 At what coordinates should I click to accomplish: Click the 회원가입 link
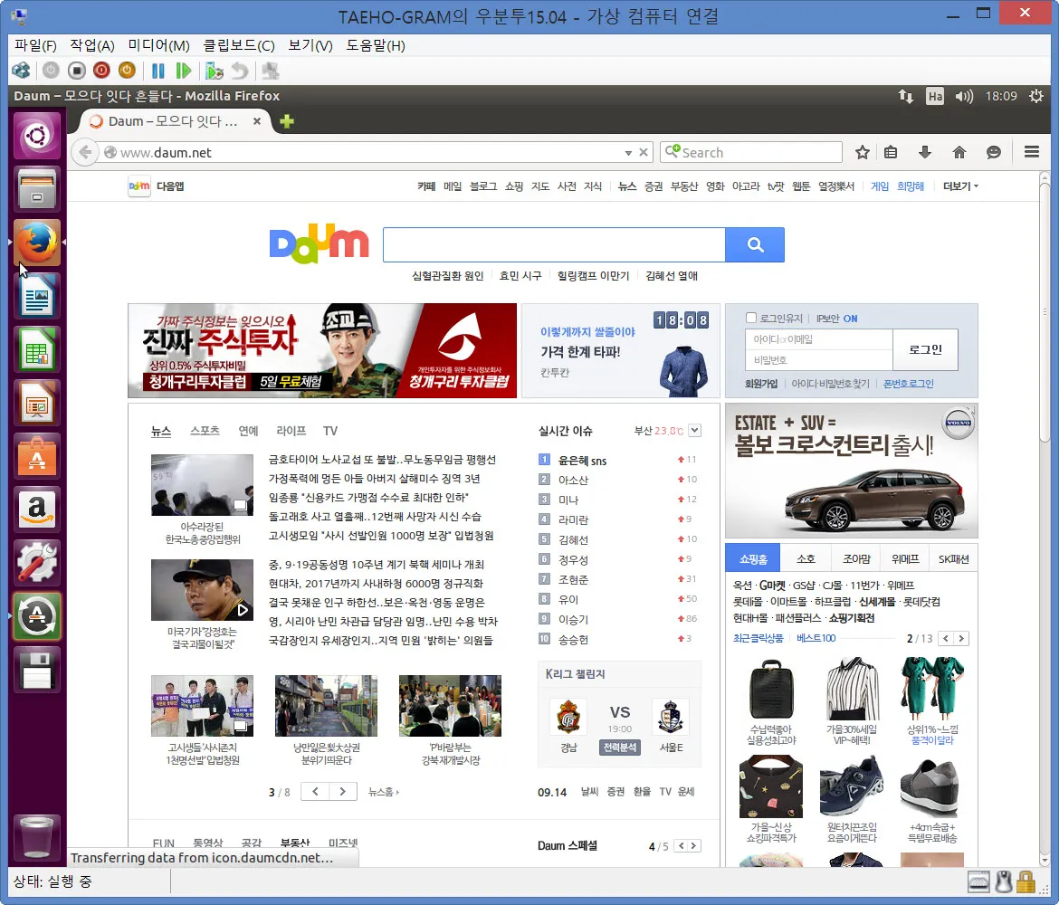coord(761,384)
